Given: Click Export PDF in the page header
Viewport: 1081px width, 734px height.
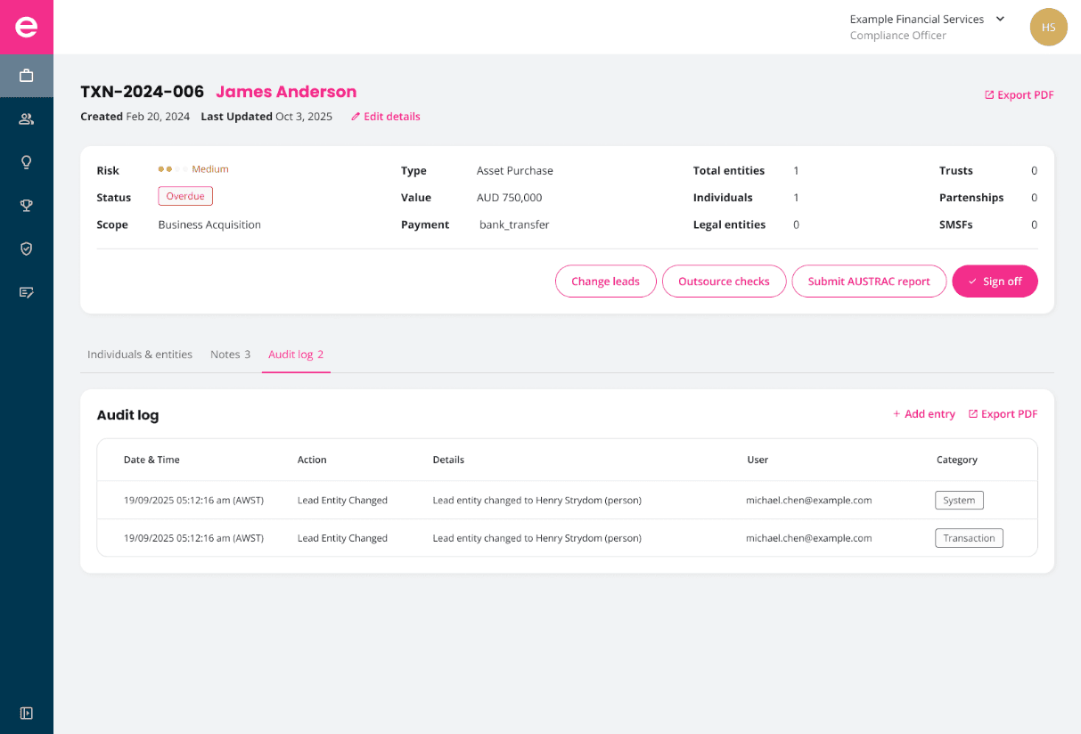Looking at the screenshot, I should (x=1019, y=95).
